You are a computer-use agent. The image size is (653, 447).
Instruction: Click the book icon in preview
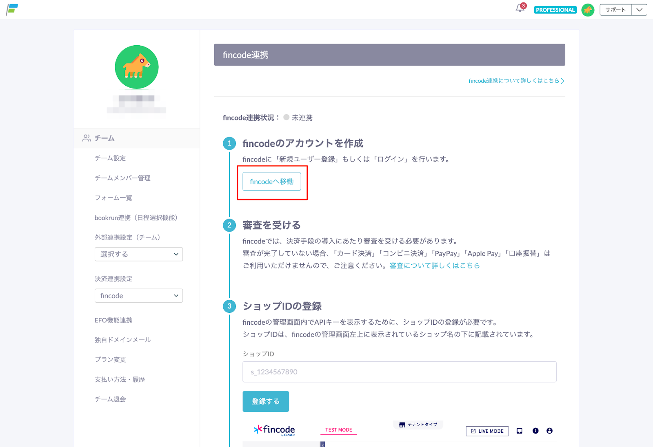pyautogui.click(x=520, y=431)
